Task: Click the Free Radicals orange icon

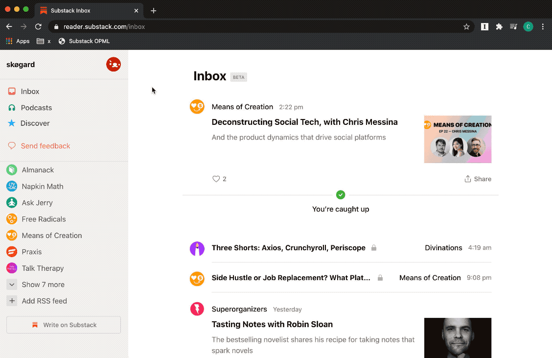Action: tap(12, 219)
